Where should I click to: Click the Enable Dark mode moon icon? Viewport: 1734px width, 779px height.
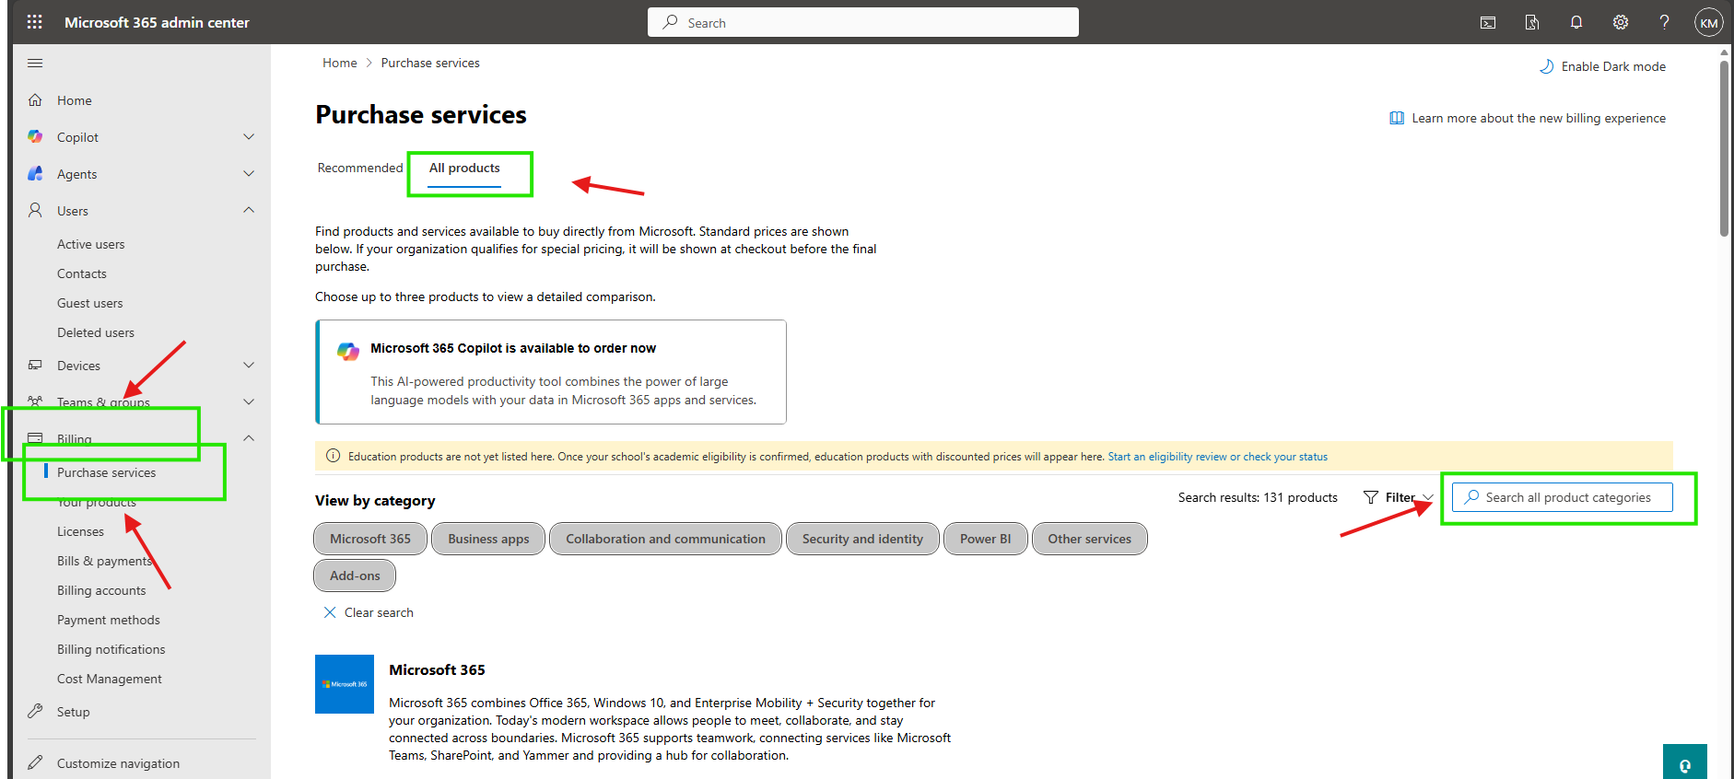pos(1547,66)
